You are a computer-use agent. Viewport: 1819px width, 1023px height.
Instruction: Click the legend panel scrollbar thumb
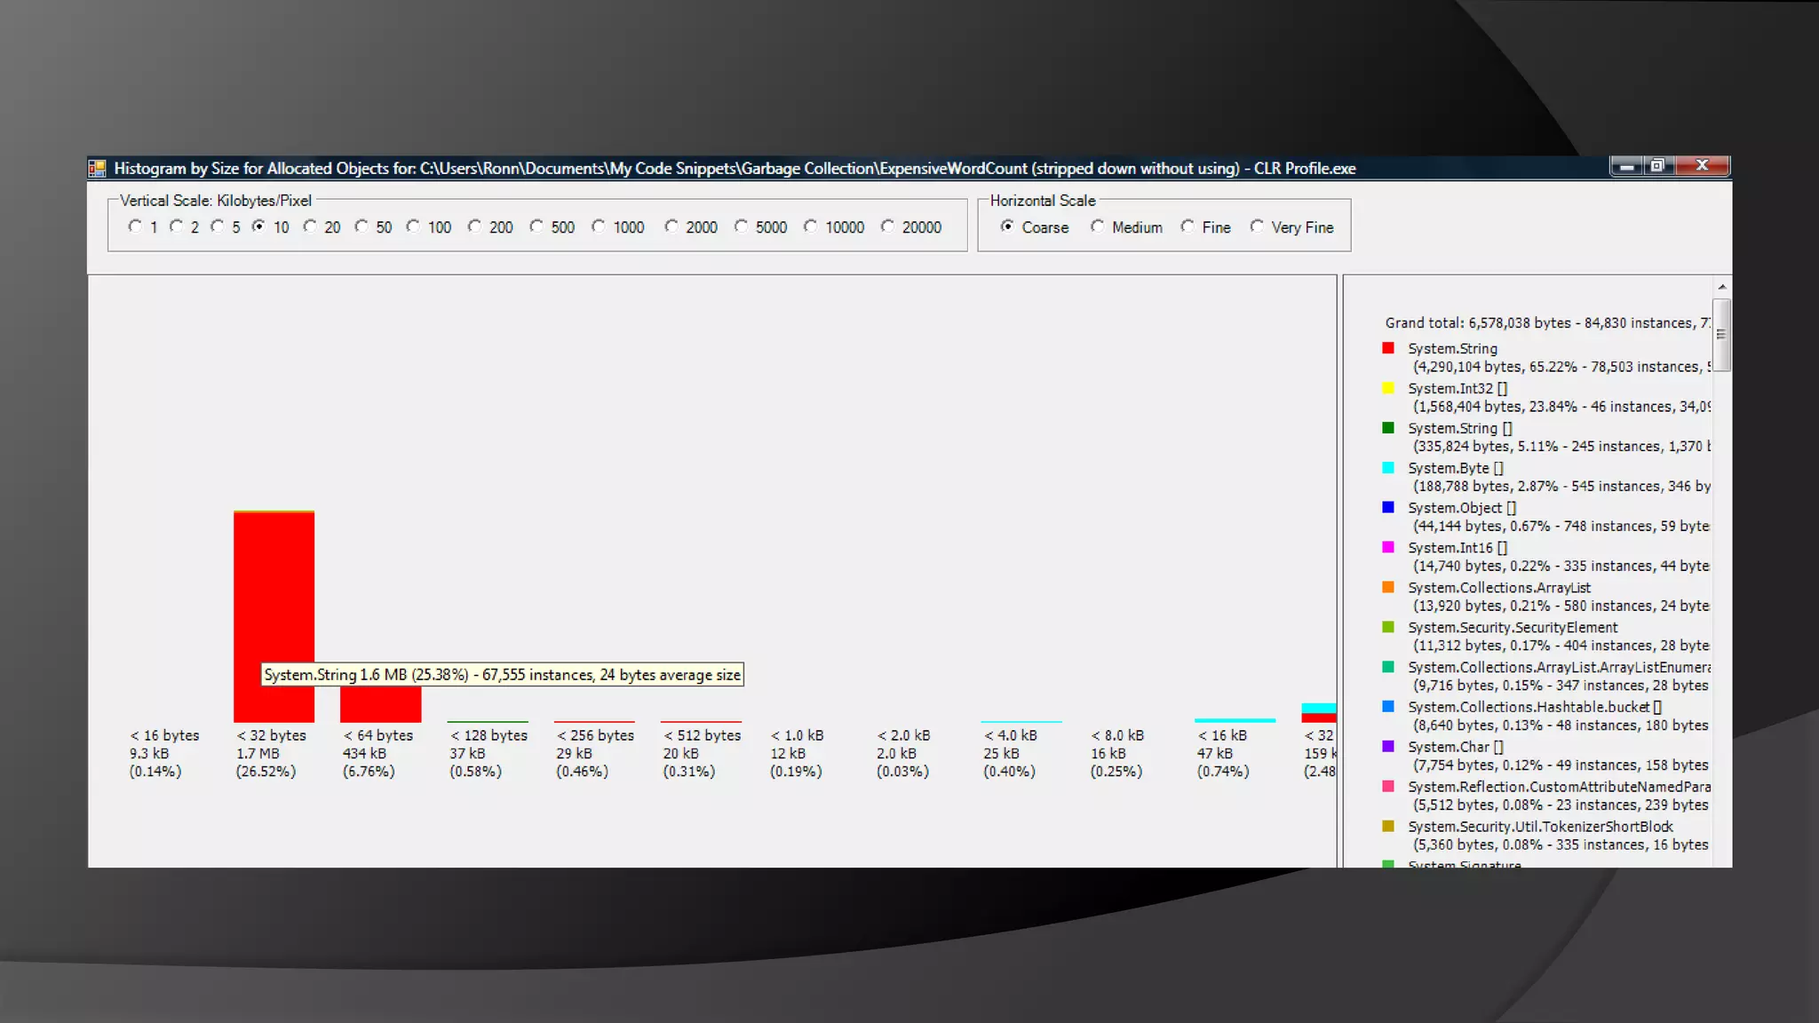[x=1721, y=335]
